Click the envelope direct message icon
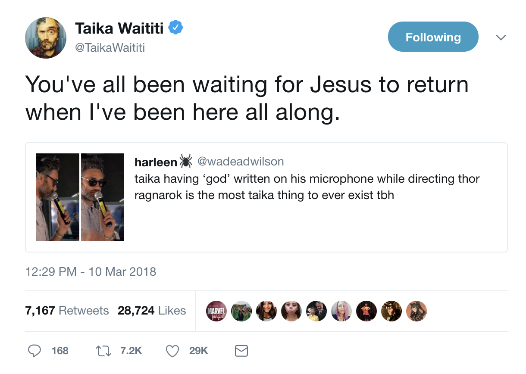Image resolution: width=526 pixels, height=374 pixels. pos(241,351)
